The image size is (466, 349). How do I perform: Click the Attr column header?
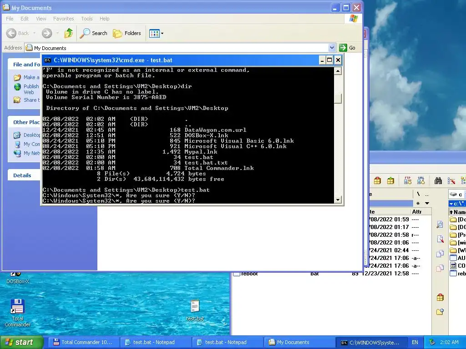pos(420,212)
